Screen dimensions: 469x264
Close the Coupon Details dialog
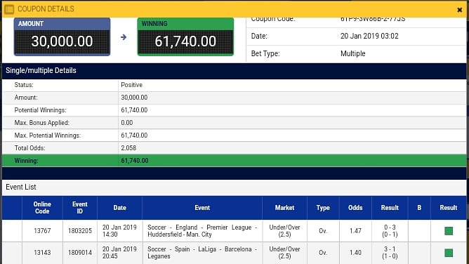459,10
